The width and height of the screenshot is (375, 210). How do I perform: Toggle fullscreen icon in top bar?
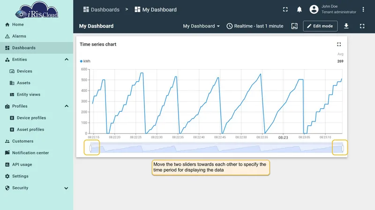tap(285, 9)
